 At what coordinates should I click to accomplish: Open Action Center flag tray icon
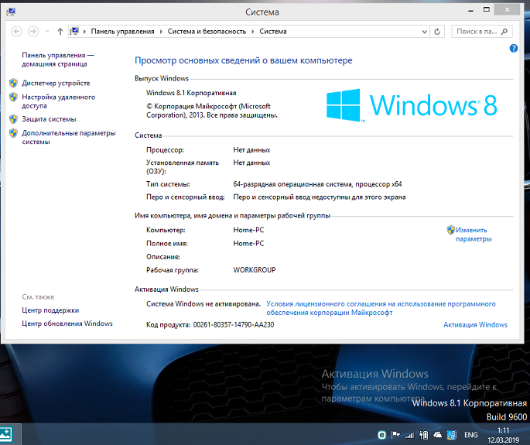point(395,435)
